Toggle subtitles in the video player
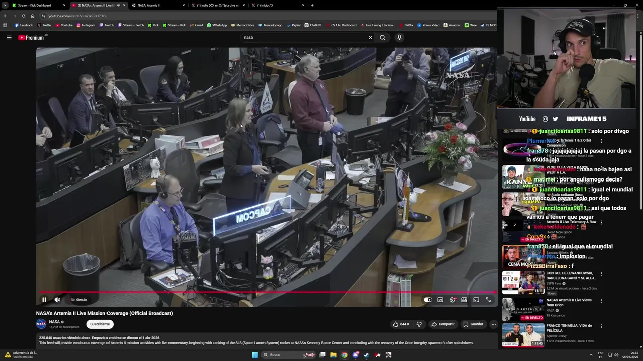The image size is (643, 361). tap(440, 300)
